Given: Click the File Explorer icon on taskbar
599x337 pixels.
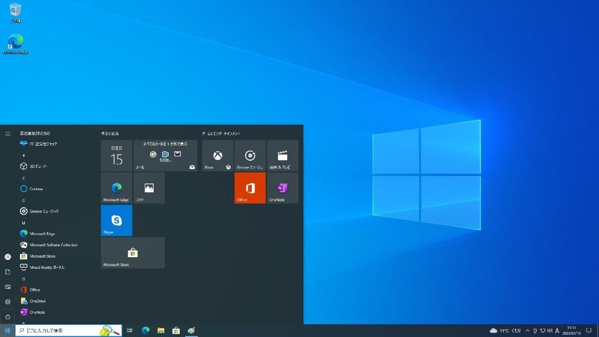Looking at the screenshot, I should (161, 330).
